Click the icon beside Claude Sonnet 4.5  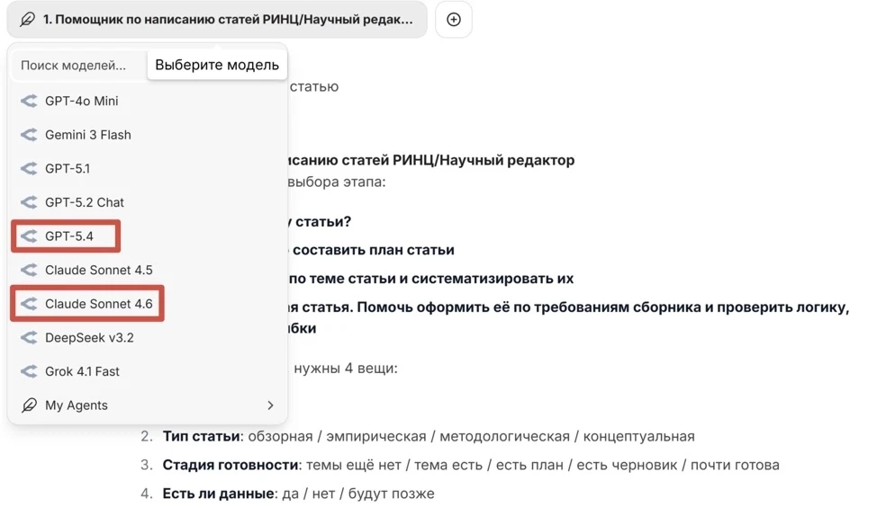tap(29, 270)
